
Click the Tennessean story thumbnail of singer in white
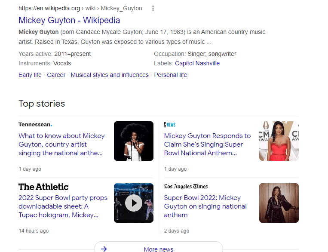pyautogui.click(x=134, y=141)
